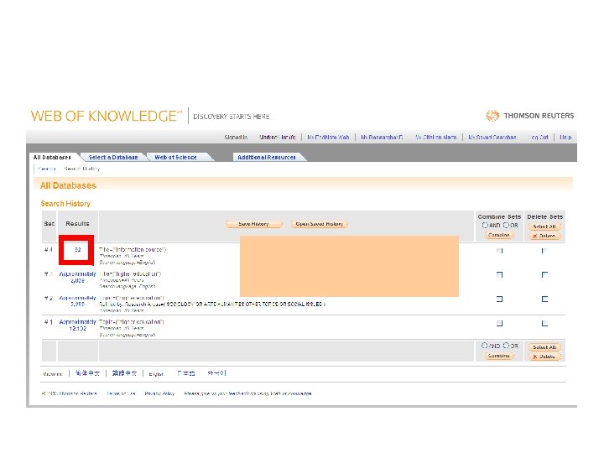Click the Results column header
604x453 pixels.
coord(77,223)
